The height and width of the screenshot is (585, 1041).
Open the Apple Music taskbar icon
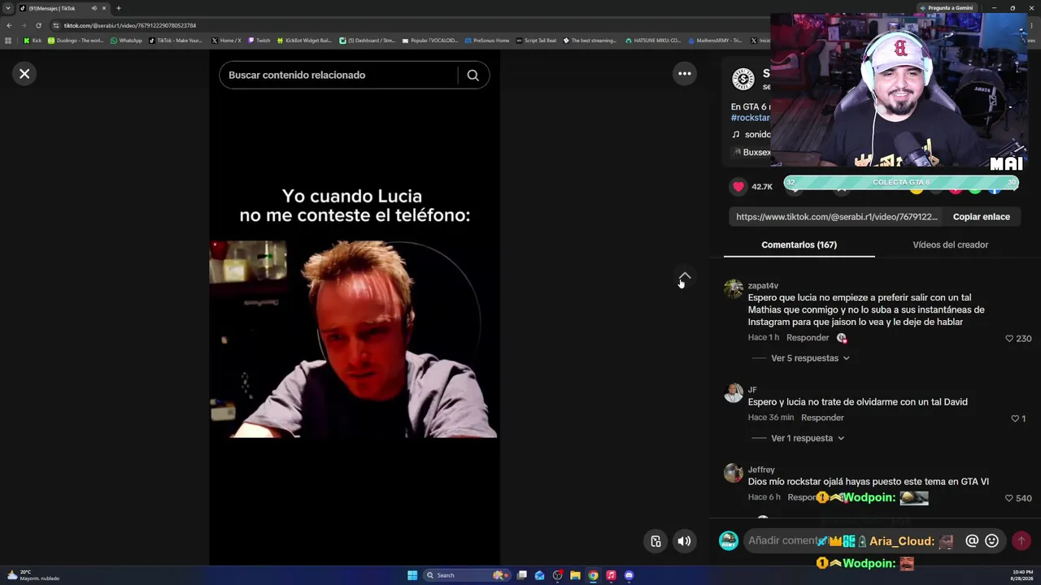pyautogui.click(x=611, y=575)
